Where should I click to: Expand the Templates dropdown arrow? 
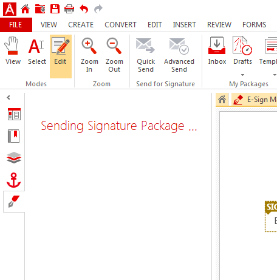[275, 75]
